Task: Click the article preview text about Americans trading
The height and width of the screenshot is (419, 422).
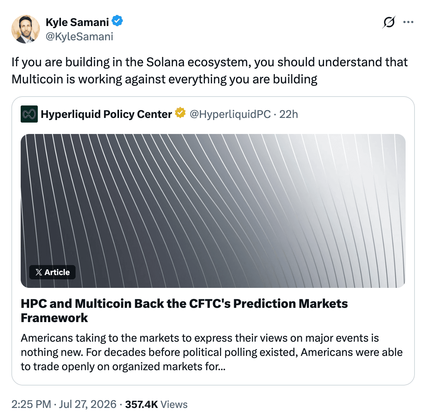Action: coord(212,352)
